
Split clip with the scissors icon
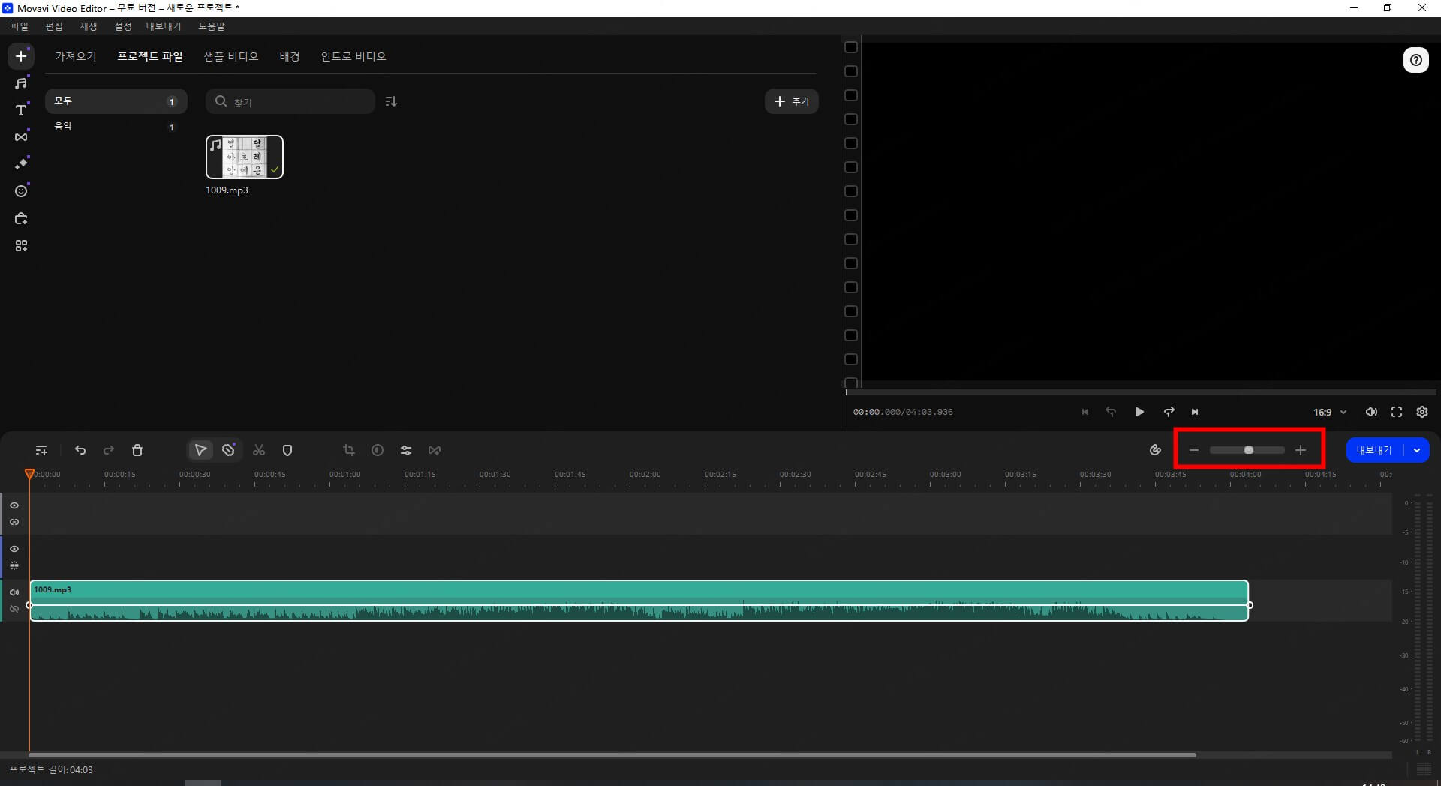pos(259,450)
